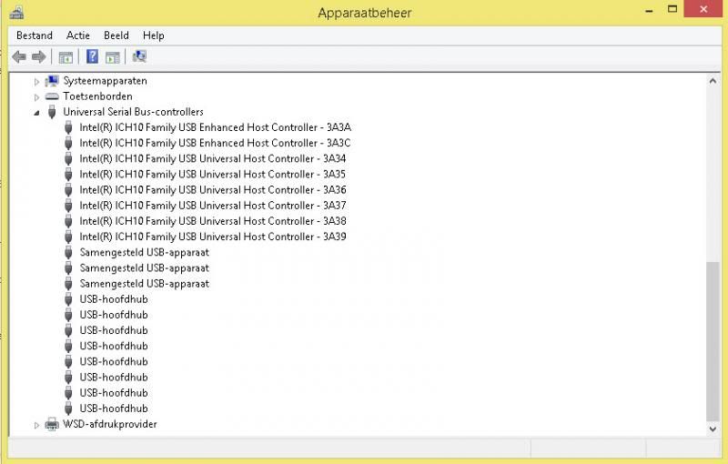Select USB Enhanced Host Controller - 3A3A

pos(215,127)
